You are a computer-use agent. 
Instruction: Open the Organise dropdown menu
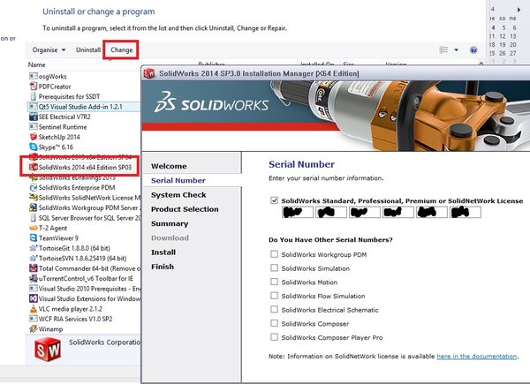coord(49,50)
